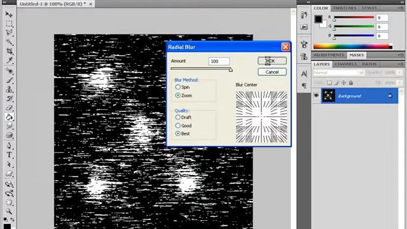
Task: Open the Clone Source panel icon in dock
Action: (304, 57)
